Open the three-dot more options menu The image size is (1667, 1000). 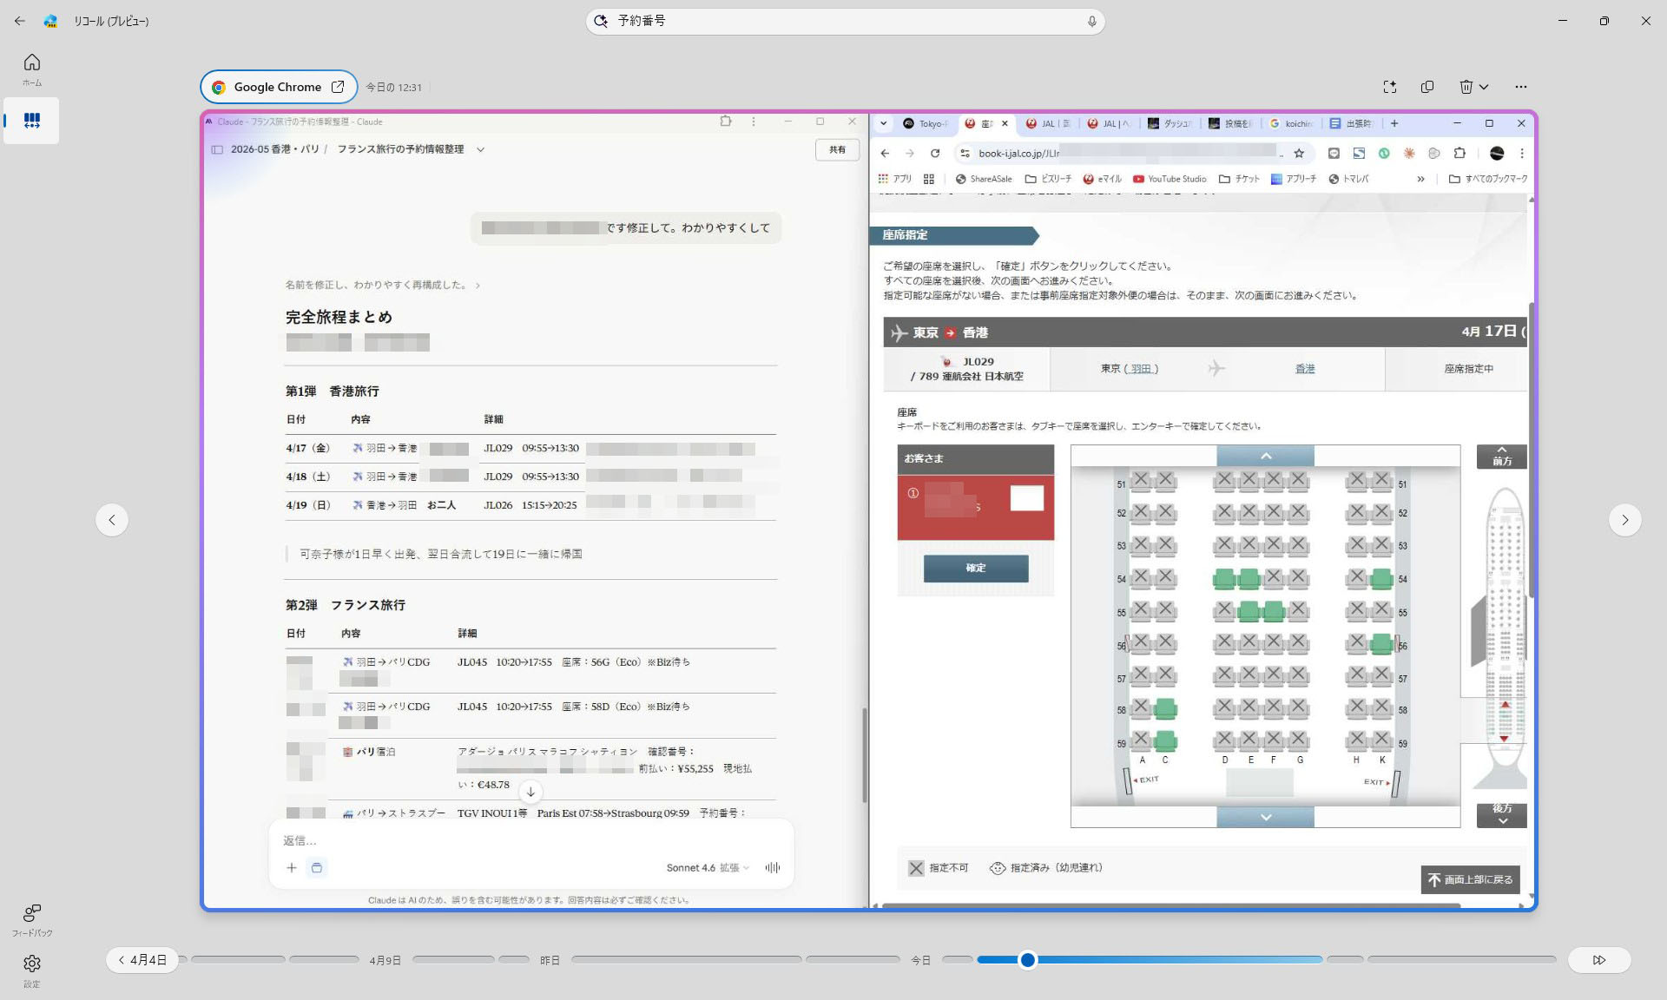(1520, 87)
